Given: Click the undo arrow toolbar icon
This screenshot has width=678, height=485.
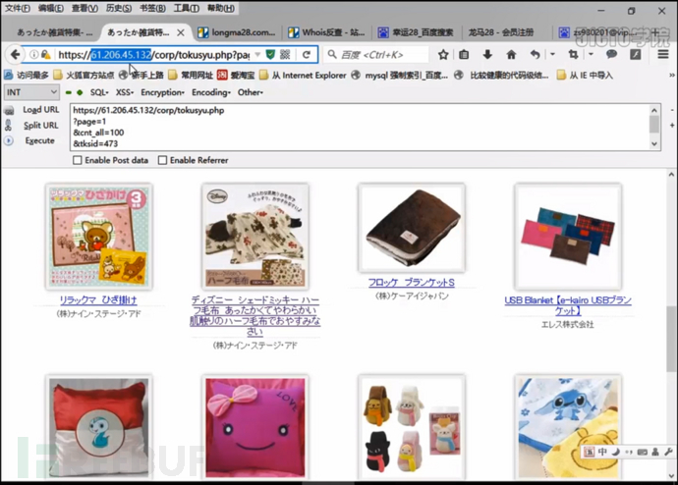Looking at the screenshot, I should coord(536,55).
